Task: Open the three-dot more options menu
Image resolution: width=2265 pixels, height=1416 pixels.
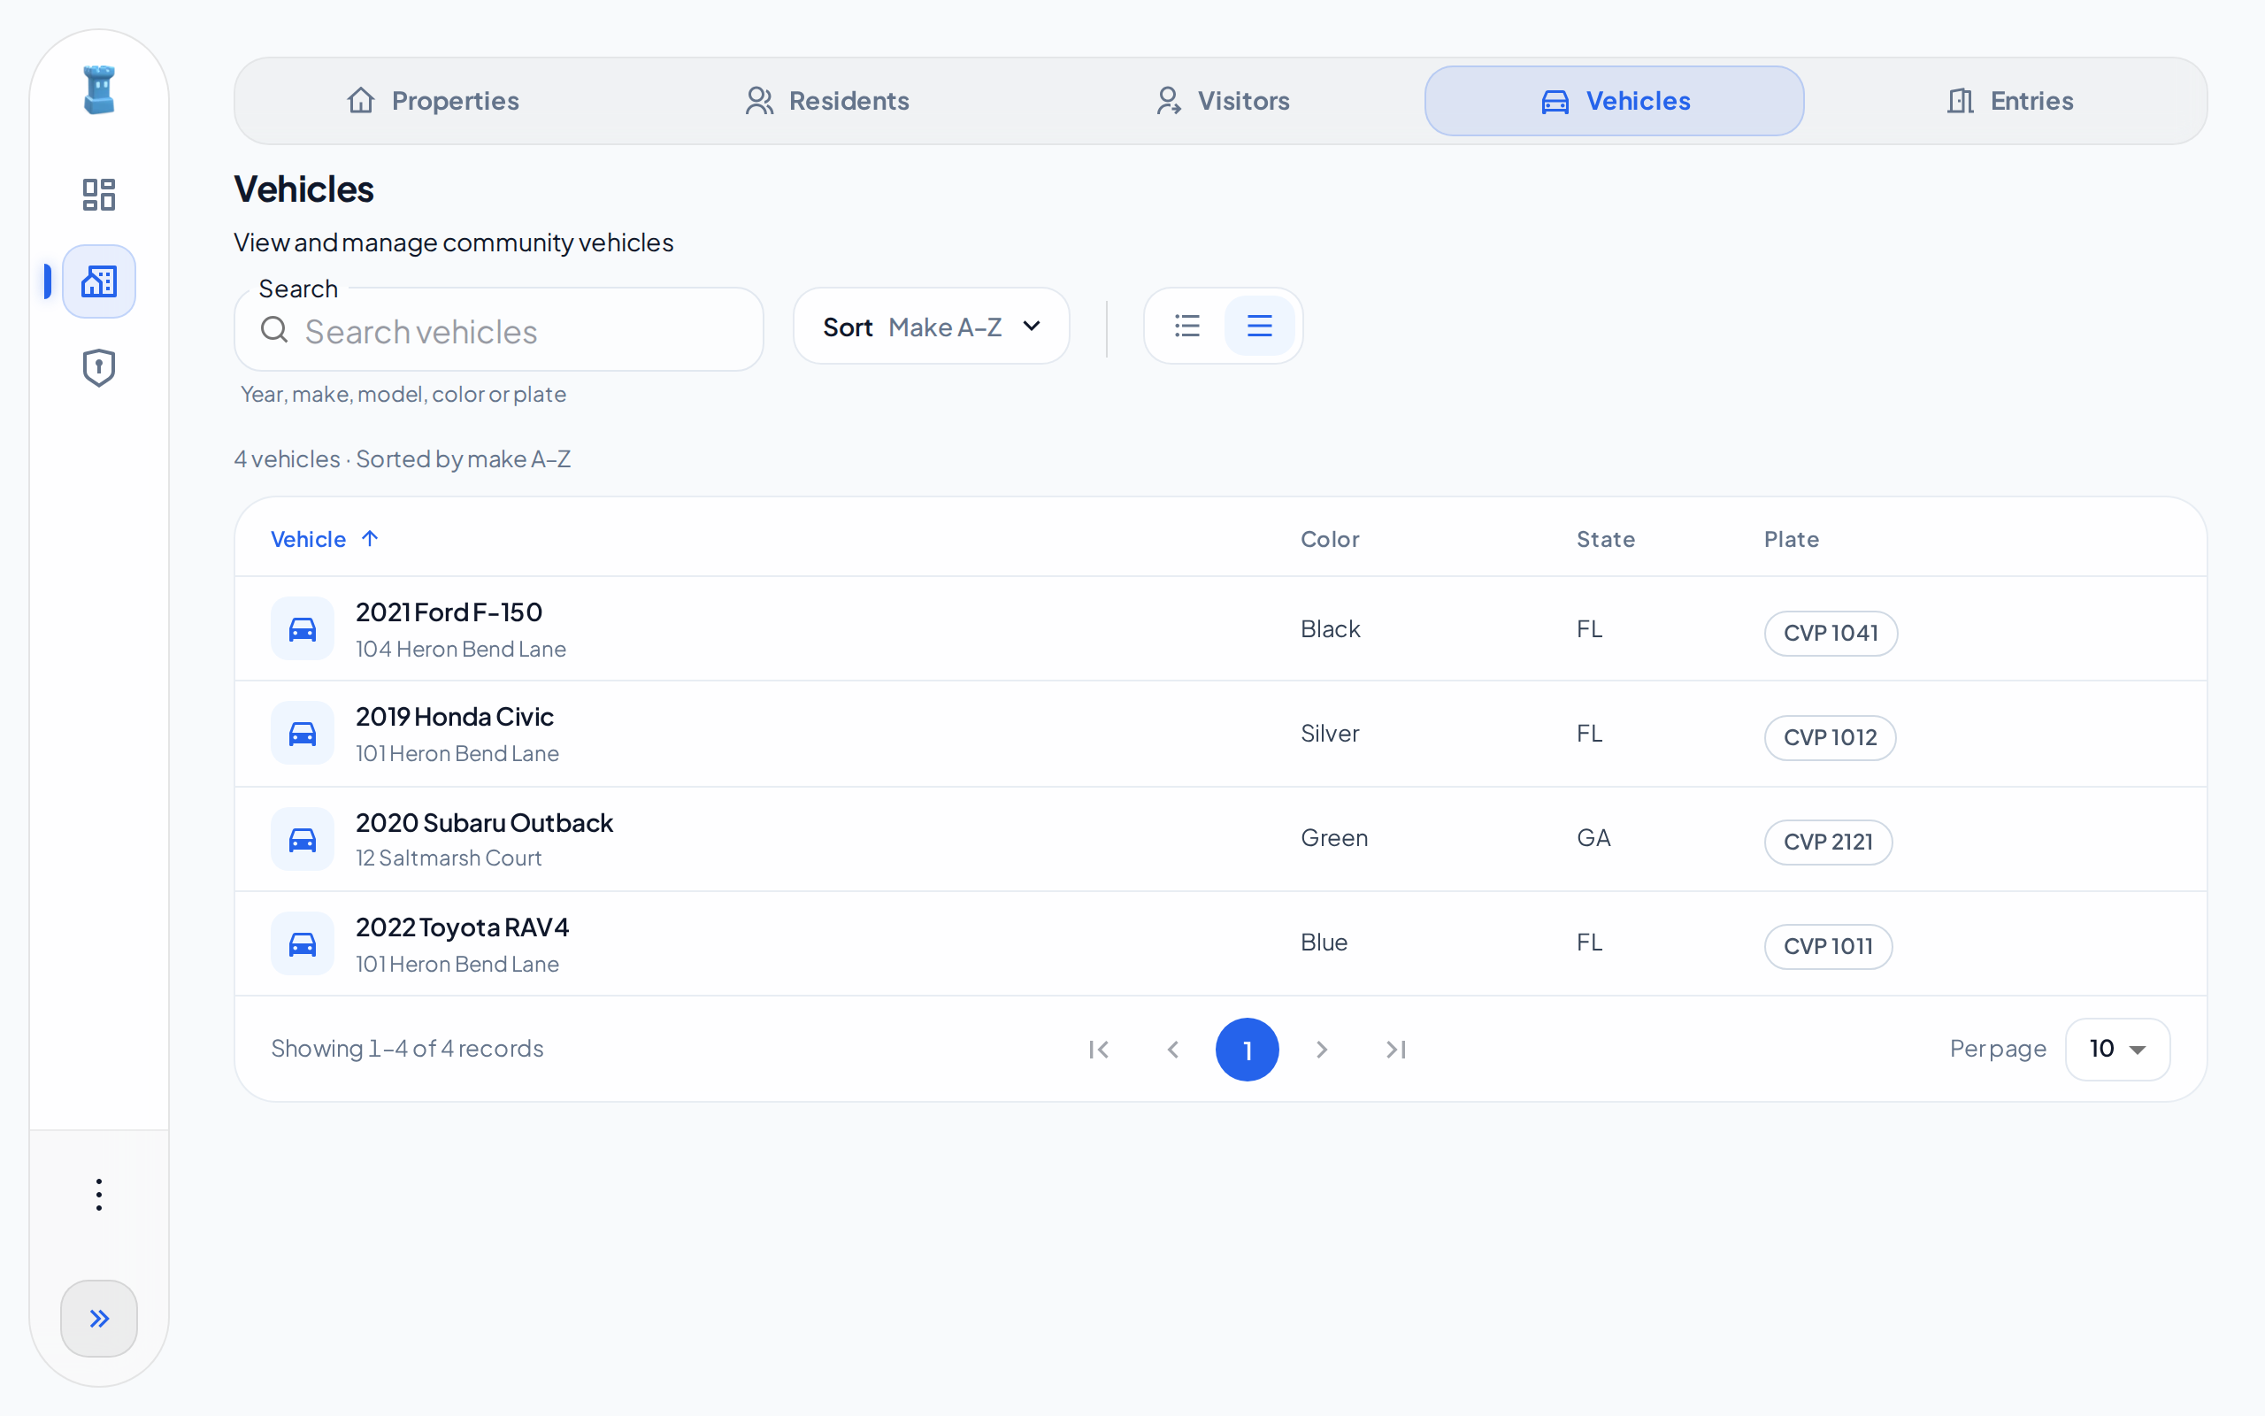Action: pos(98,1195)
